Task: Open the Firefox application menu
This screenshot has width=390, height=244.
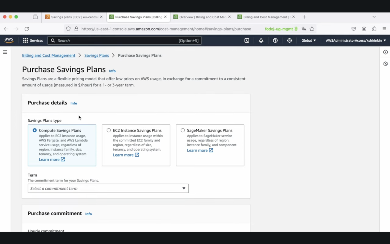Action: click(x=384, y=29)
